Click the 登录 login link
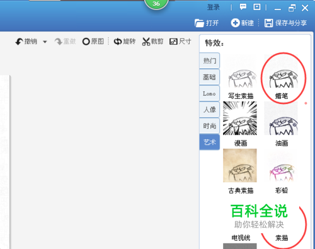 [214, 8]
